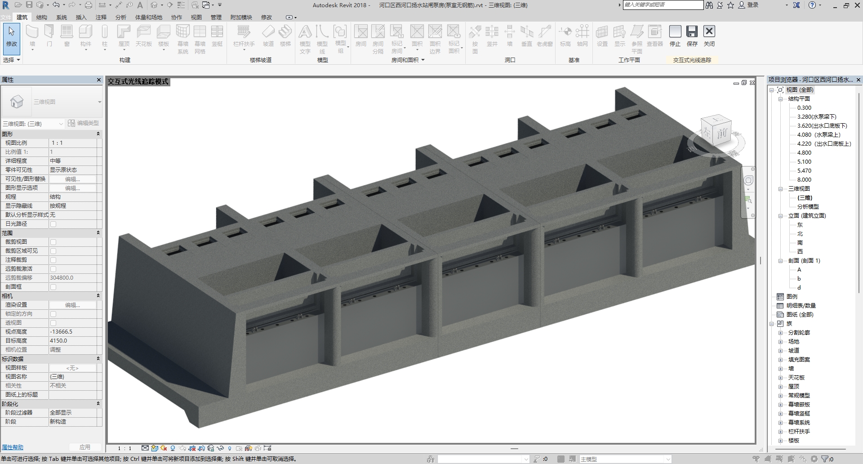863x464 pixels.
Task: Enable the 裁剪视图 checkbox
Action: [53, 242]
